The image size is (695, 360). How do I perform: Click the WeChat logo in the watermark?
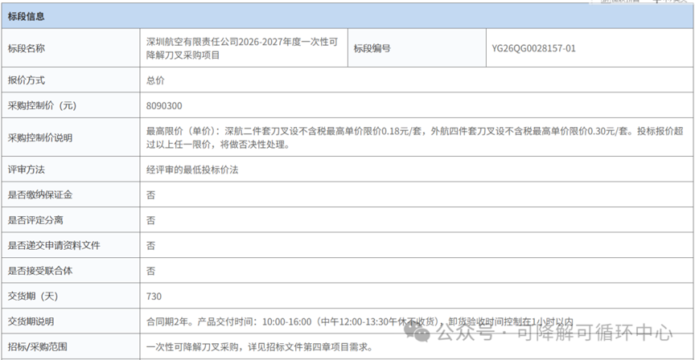click(x=421, y=329)
